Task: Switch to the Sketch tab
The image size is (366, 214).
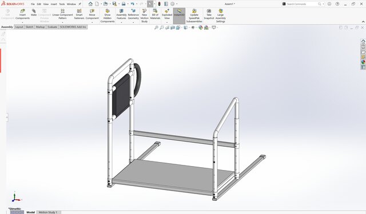Action: [29, 27]
